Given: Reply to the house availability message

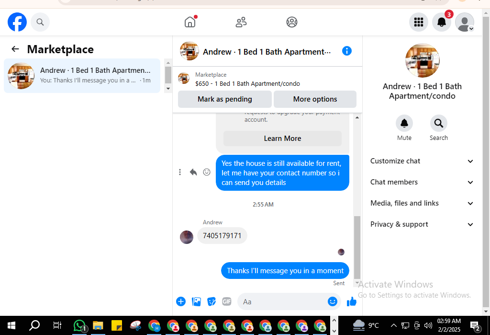Looking at the screenshot, I should (193, 172).
